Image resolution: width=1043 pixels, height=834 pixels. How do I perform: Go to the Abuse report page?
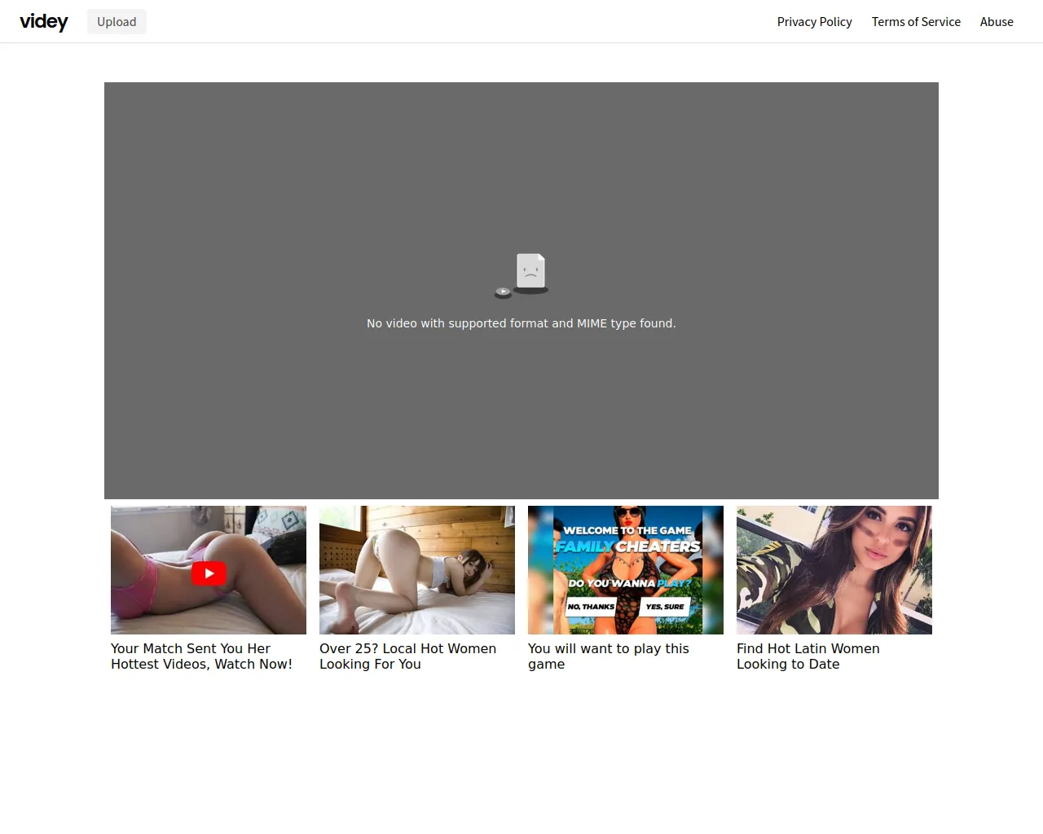[x=997, y=22]
